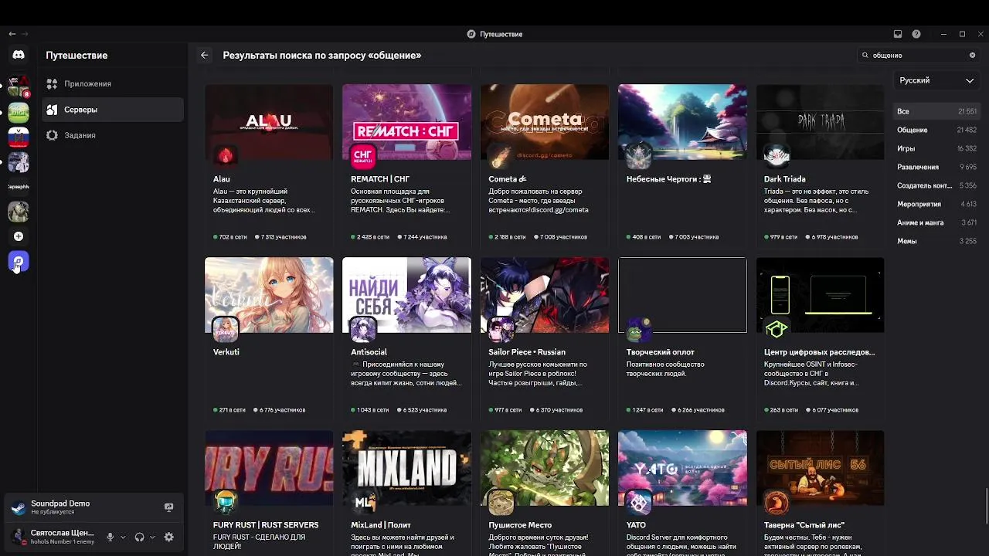Click the REMATCH СНГ pink avatar icon
989x556 pixels.
(363, 156)
